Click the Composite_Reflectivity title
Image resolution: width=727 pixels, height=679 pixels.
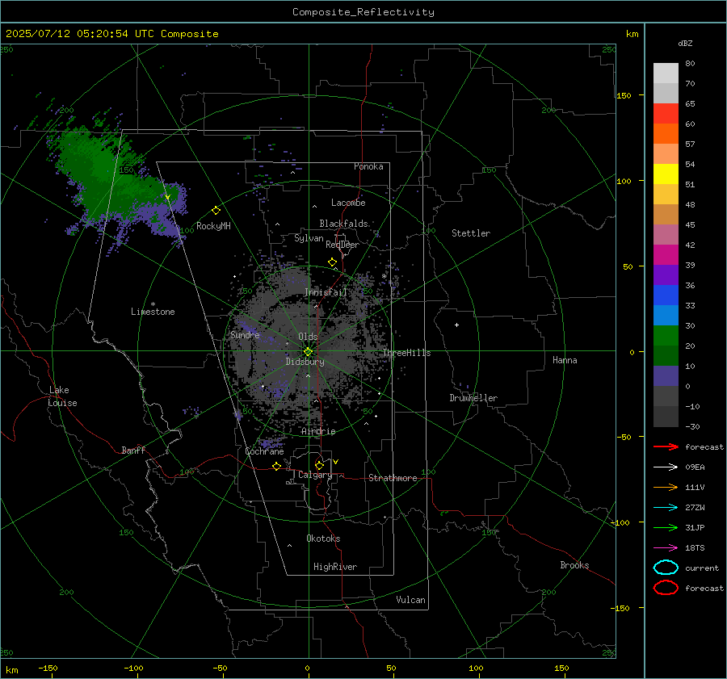click(x=363, y=12)
